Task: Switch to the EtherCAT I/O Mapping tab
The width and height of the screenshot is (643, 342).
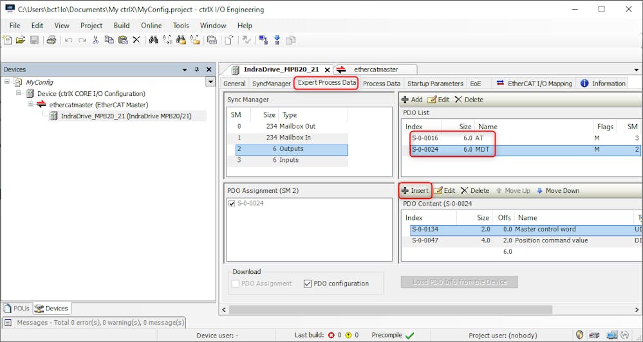Action: pyautogui.click(x=534, y=84)
